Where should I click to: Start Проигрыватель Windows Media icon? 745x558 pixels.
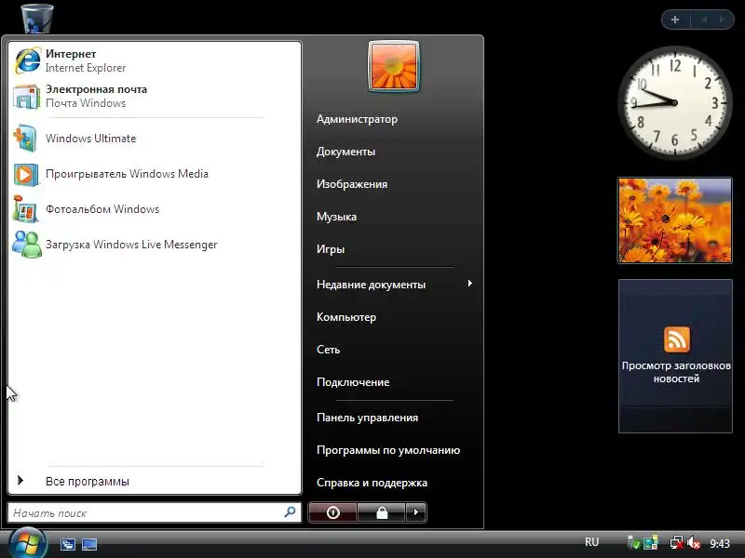coord(26,174)
